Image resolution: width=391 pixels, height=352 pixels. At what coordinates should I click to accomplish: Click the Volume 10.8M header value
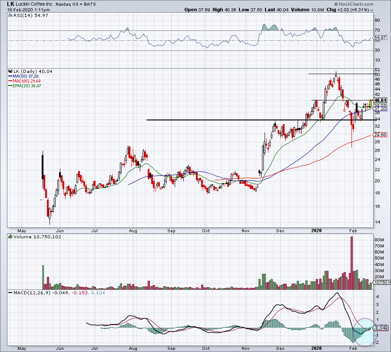(307, 10)
